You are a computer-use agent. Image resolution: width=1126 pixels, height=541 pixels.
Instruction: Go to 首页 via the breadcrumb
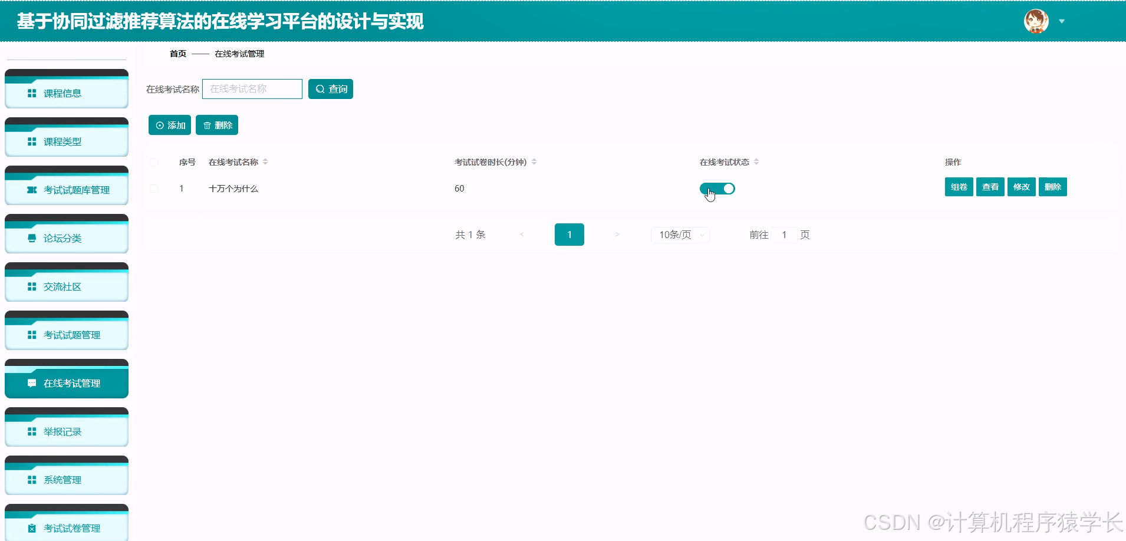177,54
